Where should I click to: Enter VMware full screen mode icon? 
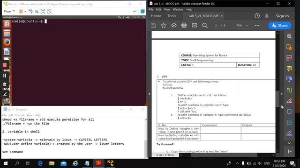[x=43, y=11]
